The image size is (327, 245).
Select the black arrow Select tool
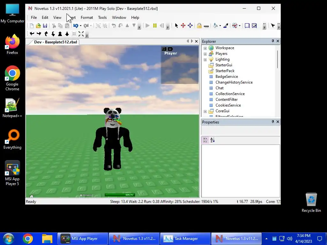tap(176, 26)
